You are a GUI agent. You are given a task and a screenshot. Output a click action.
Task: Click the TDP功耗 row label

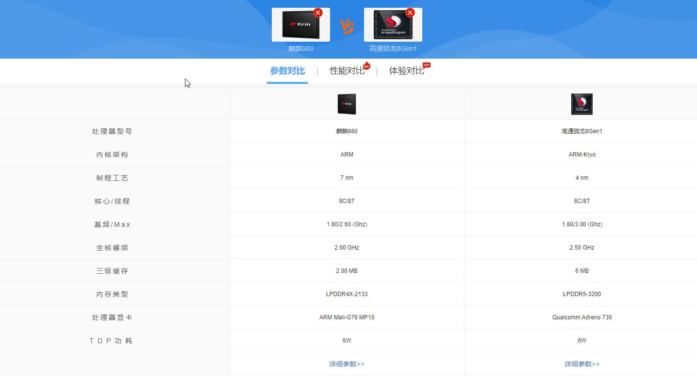[x=111, y=341]
